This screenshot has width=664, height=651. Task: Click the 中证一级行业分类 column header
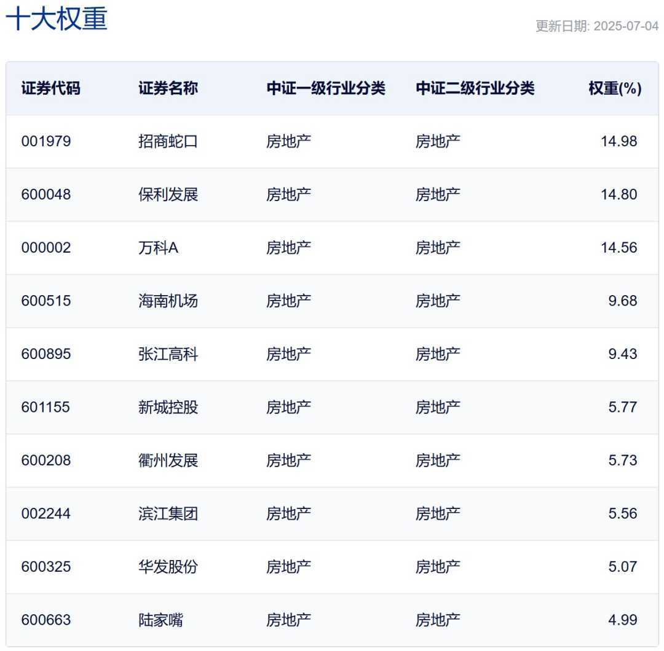tap(326, 89)
